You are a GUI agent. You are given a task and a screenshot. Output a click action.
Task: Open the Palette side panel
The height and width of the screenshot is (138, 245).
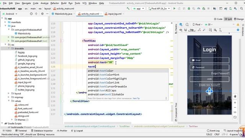176,29
